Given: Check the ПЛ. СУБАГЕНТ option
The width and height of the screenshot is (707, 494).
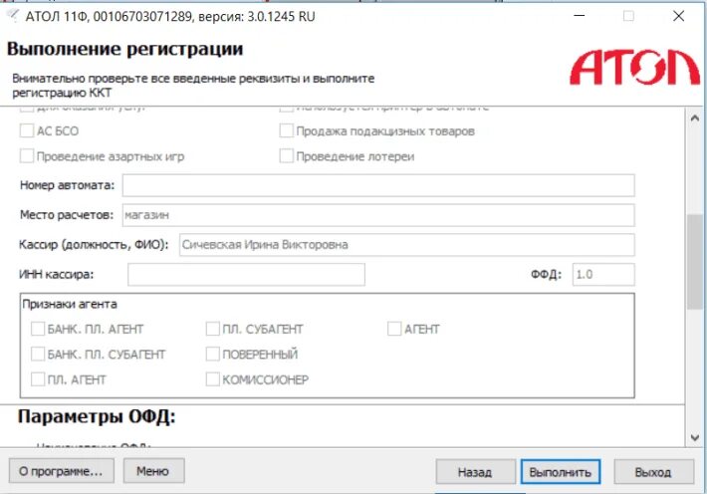Looking at the screenshot, I should tap(213, 329).
